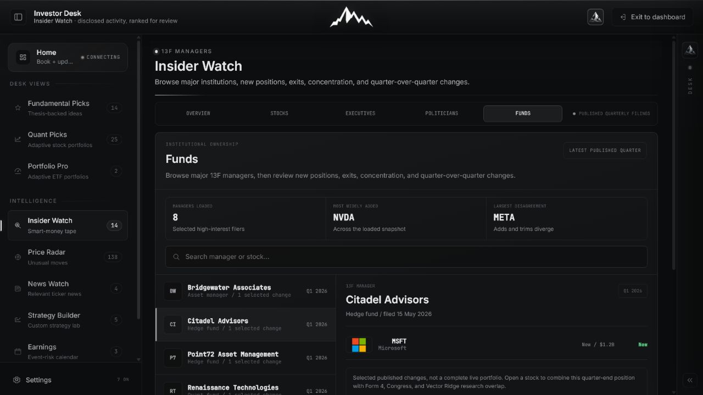This screenshot has height=395, width=703.
Task: Click the Largest Disagreement META card
Action: tap(567, 218)
